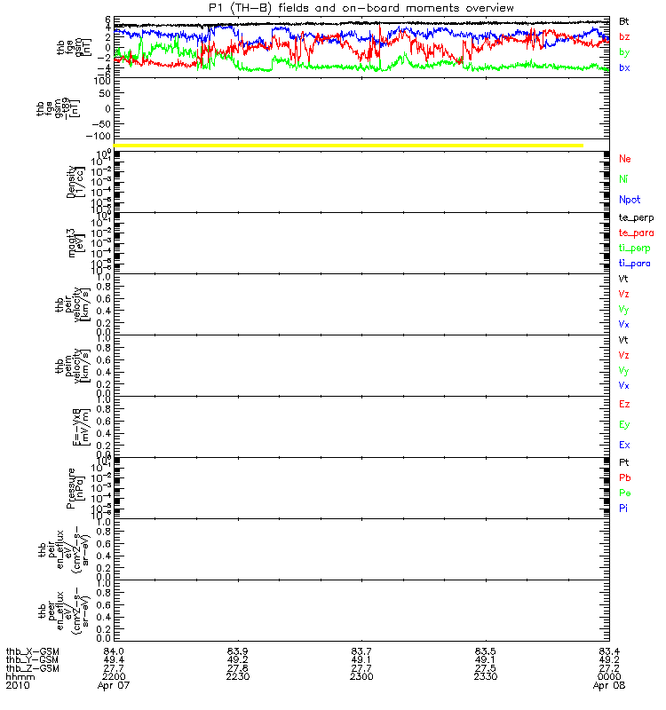Click the green Ni density legend label
This screenshot has height=710, width=666.
pos(623,179)
